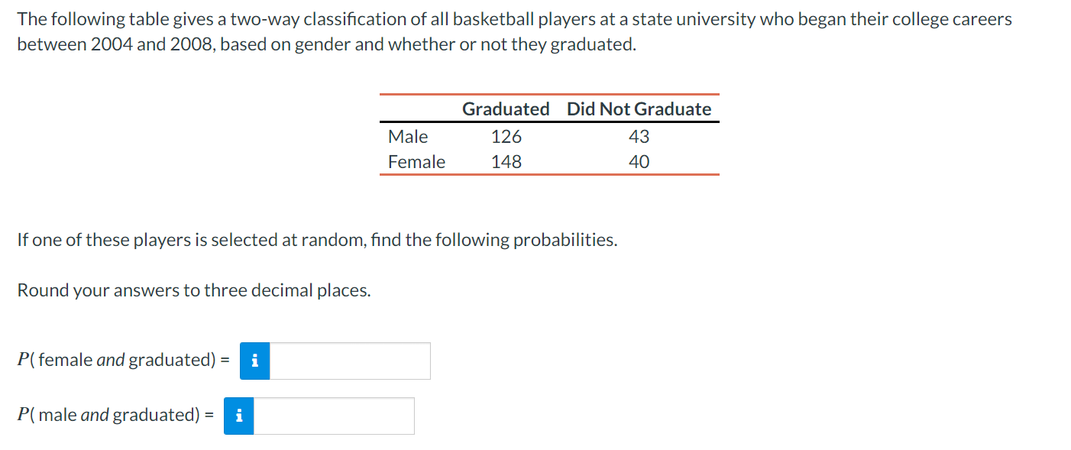Click the Female row label in the table
This screenshot has height=450, width=1071.
416,162
